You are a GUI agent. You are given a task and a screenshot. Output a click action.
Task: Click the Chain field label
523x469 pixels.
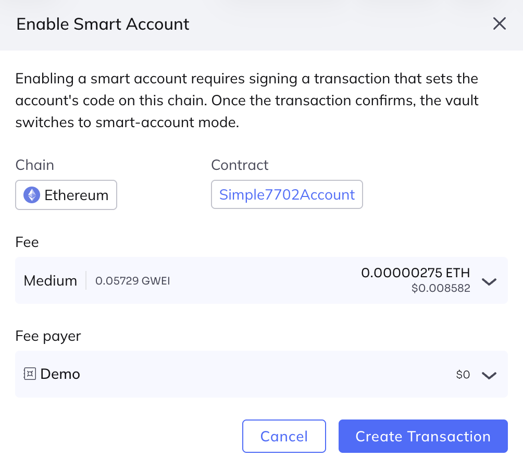coord(35,165)
